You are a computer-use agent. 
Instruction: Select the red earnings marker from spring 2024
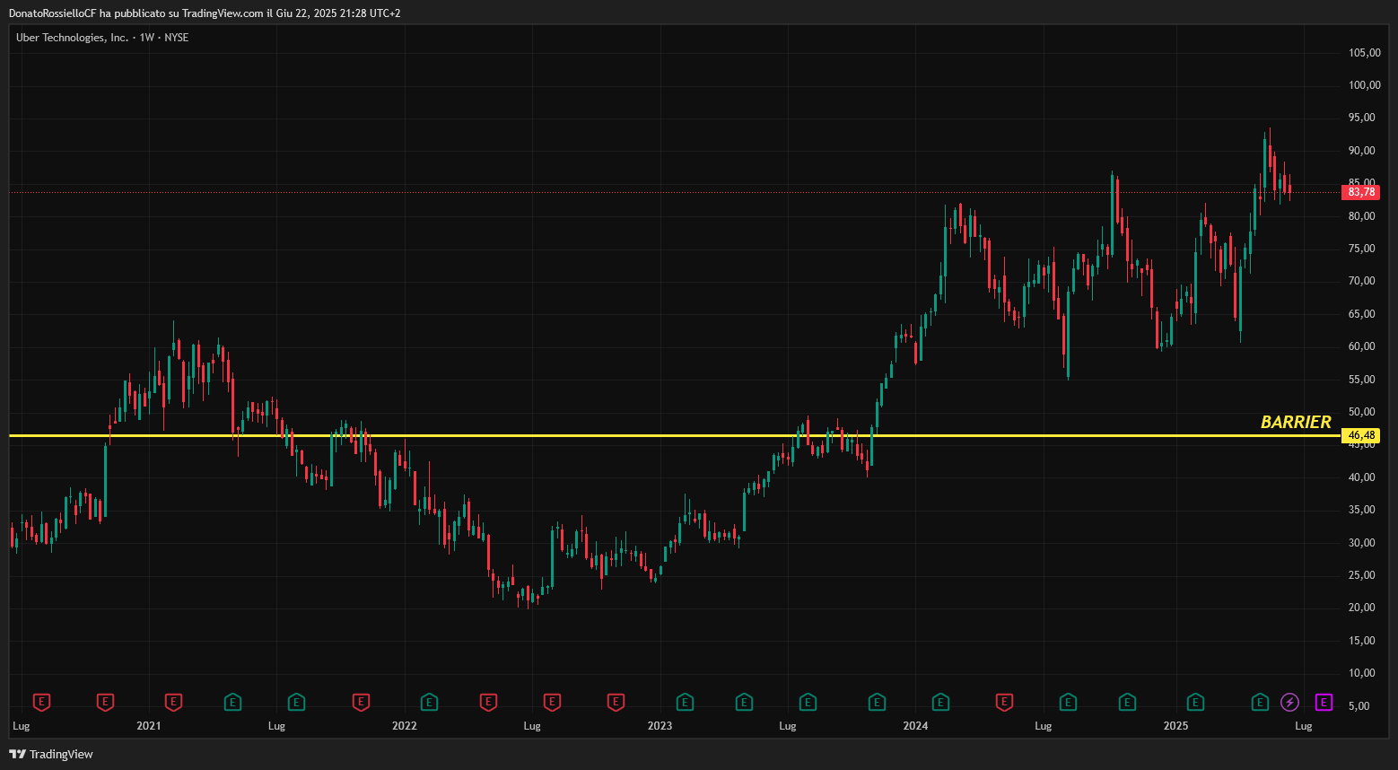(x=1004, y=702)
